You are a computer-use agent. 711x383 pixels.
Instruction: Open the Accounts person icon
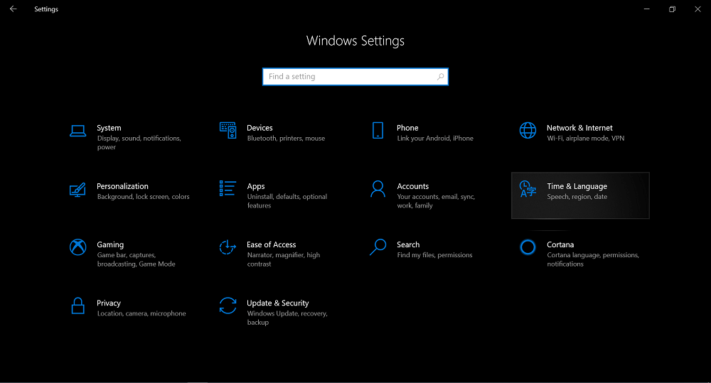tap(378, 188)
